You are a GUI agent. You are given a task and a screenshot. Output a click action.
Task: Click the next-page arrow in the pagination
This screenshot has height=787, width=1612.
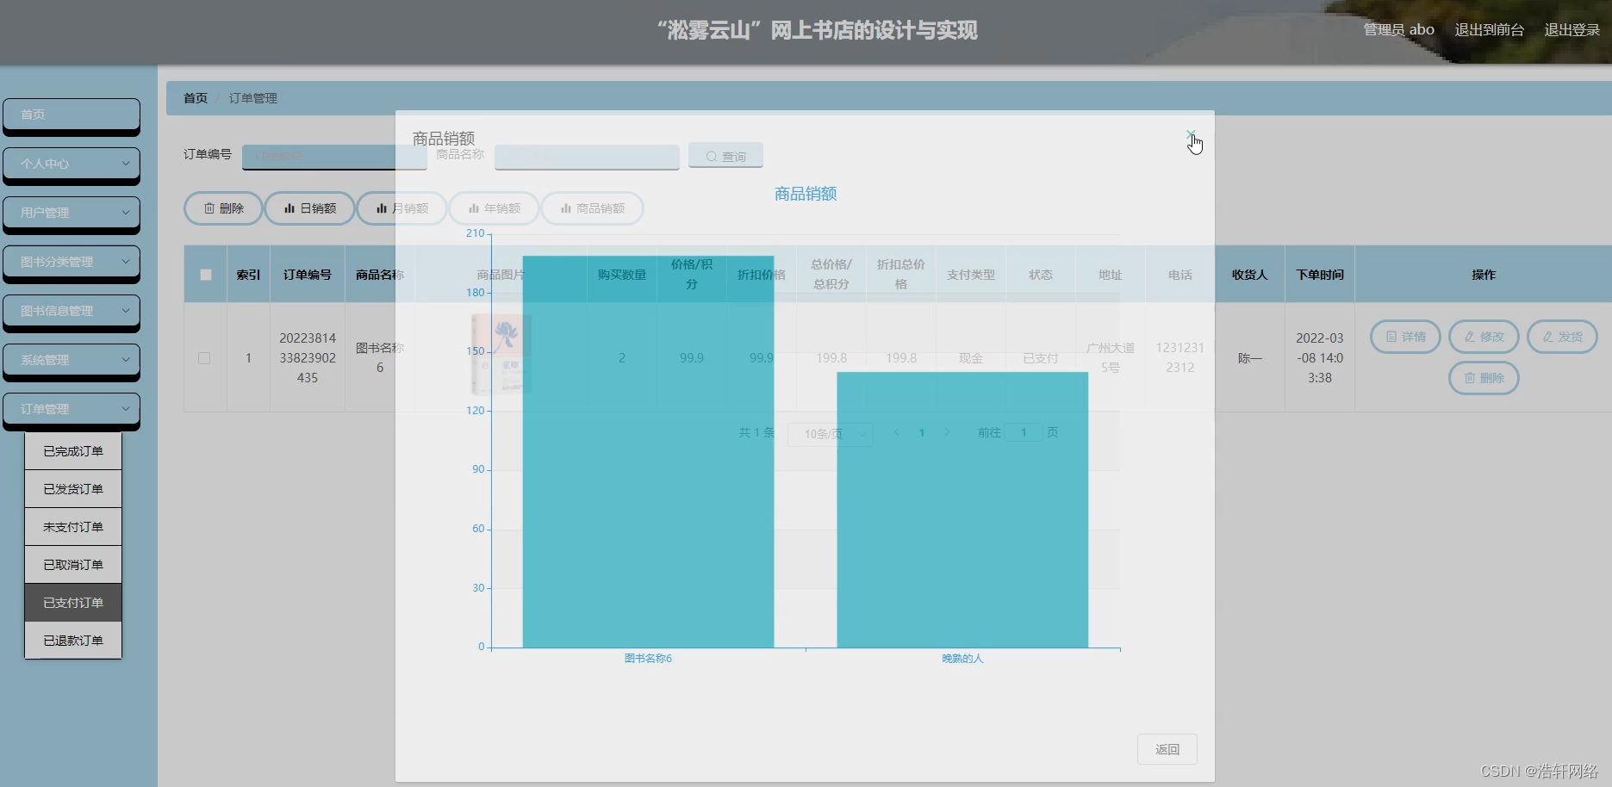[x=948, y=433]
